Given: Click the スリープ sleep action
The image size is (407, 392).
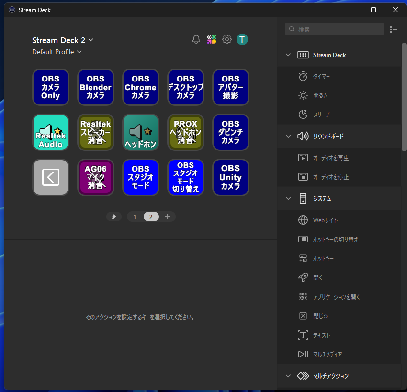Looking at the screenshot, I should (x=339, y=115).
